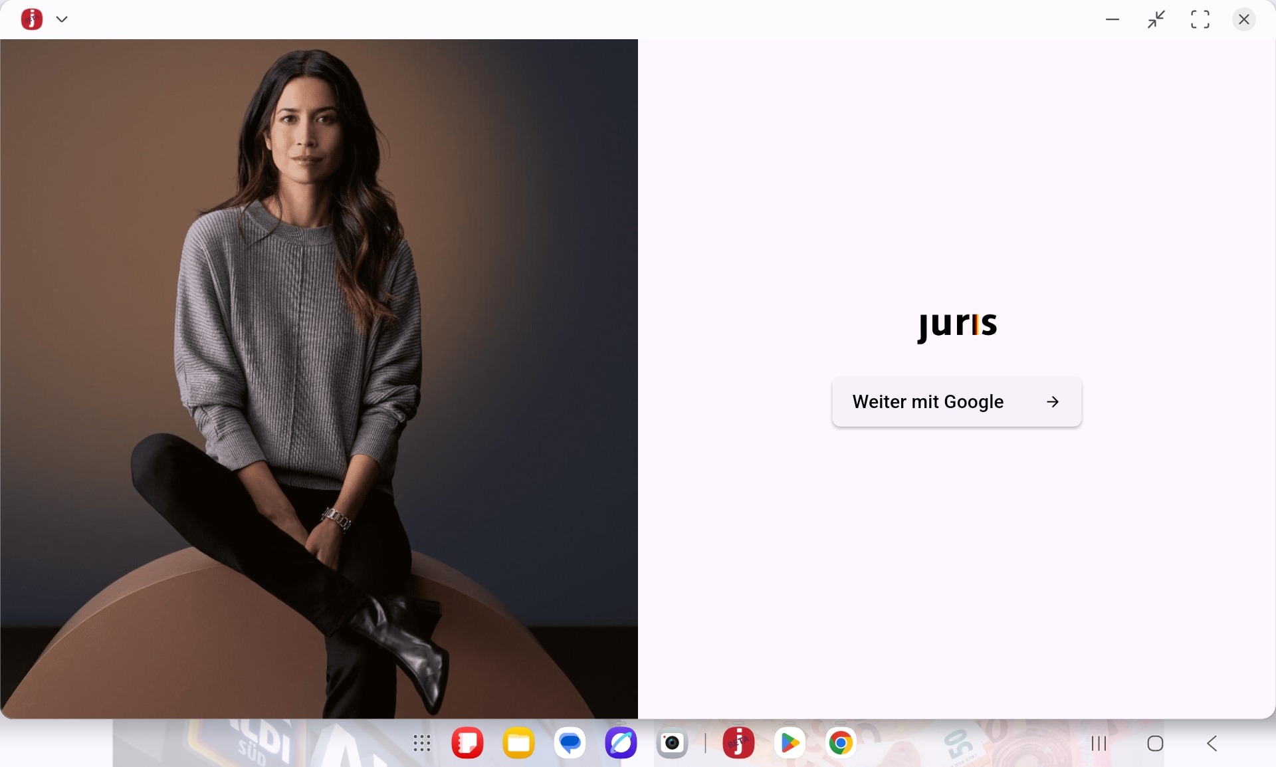Image resolution: width=1276 pixels, height=767 pixels.
Task: Go back with the navigation back arrow
Action: tap(1212, 744)
